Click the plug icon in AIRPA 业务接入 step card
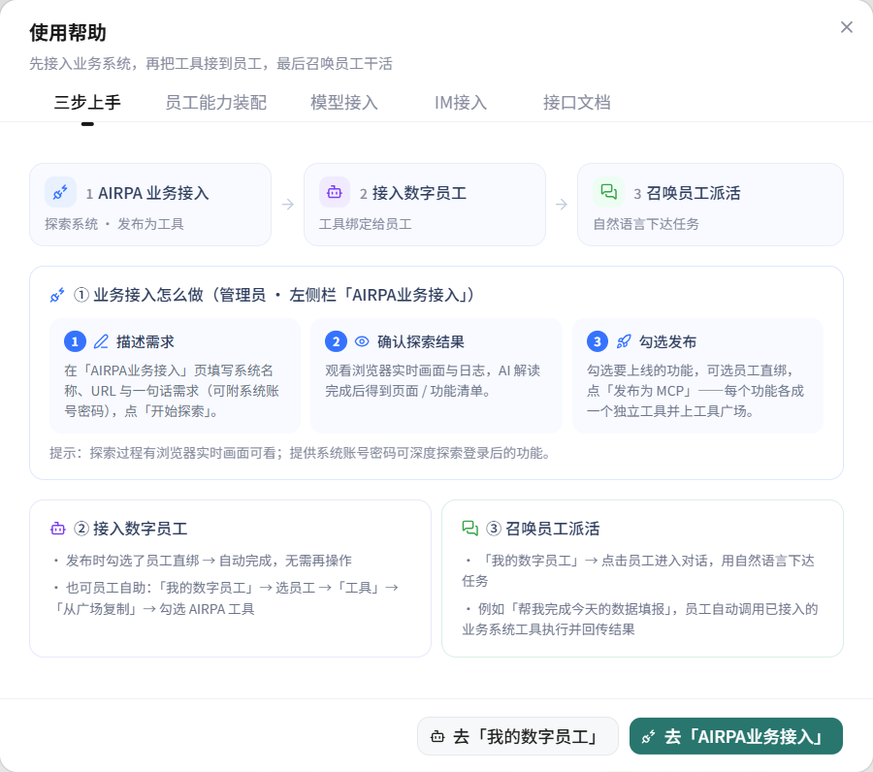The width and height of the screenshot is (873, 772). [x=60, y=192]
